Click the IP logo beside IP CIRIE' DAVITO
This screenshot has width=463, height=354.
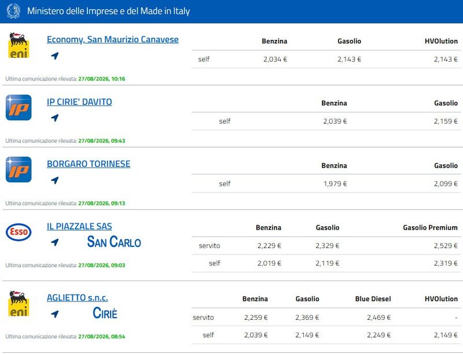19,108
